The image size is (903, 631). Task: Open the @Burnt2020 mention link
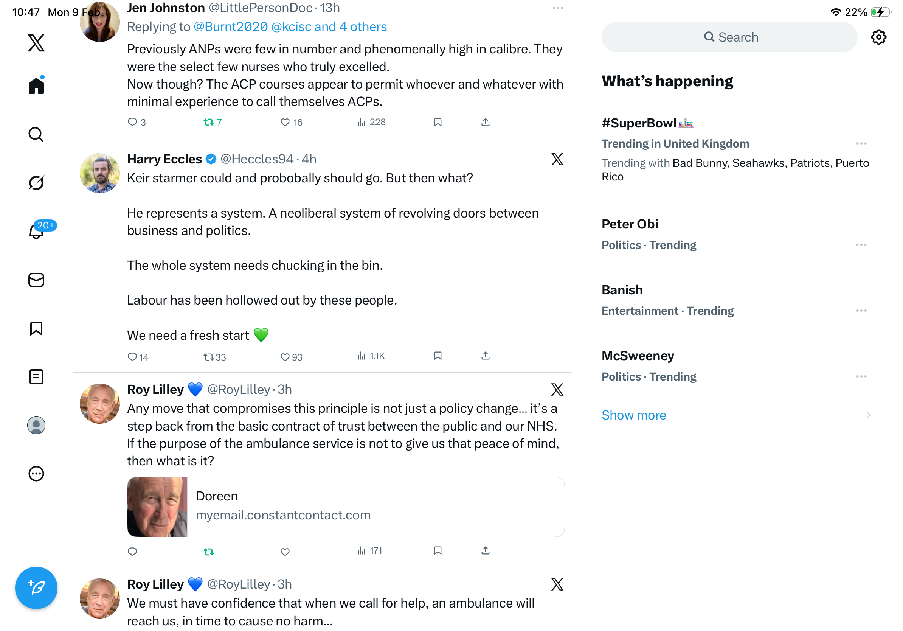click(230, 27)
